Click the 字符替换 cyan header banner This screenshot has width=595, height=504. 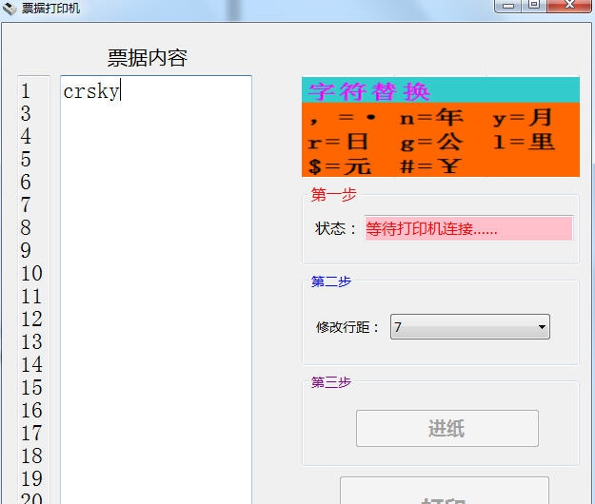441,90
